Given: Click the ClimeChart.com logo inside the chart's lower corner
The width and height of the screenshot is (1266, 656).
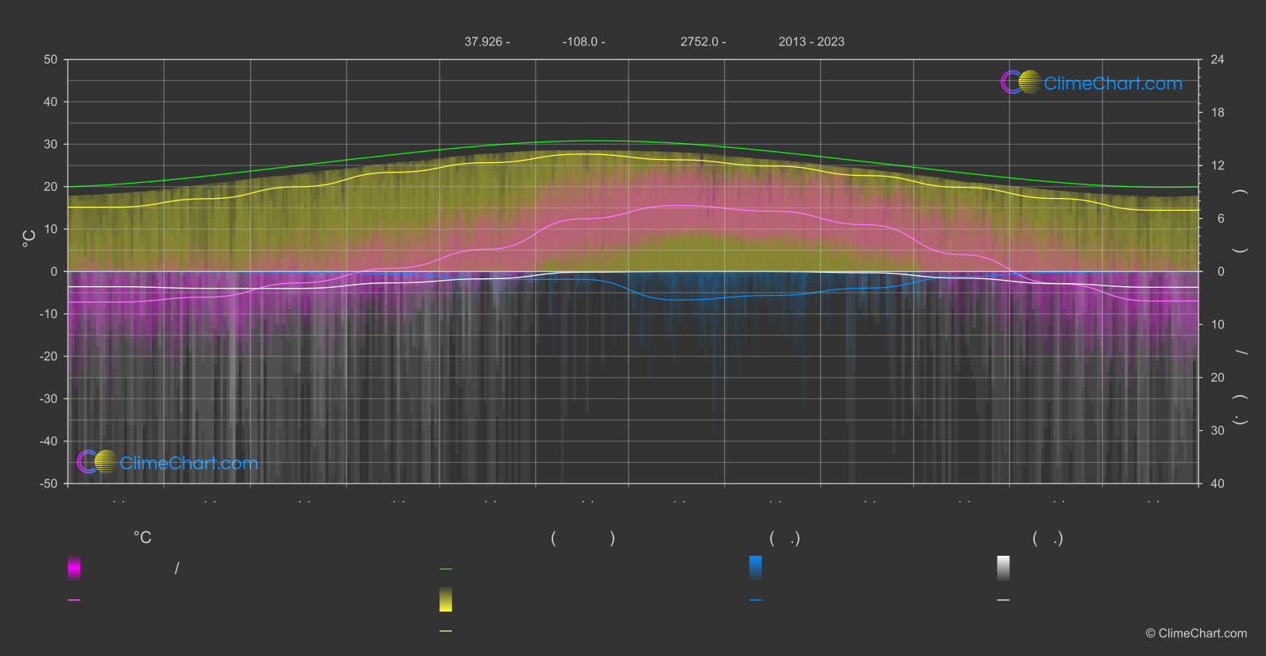Looking at the screenshot, I should click(168, 462).
